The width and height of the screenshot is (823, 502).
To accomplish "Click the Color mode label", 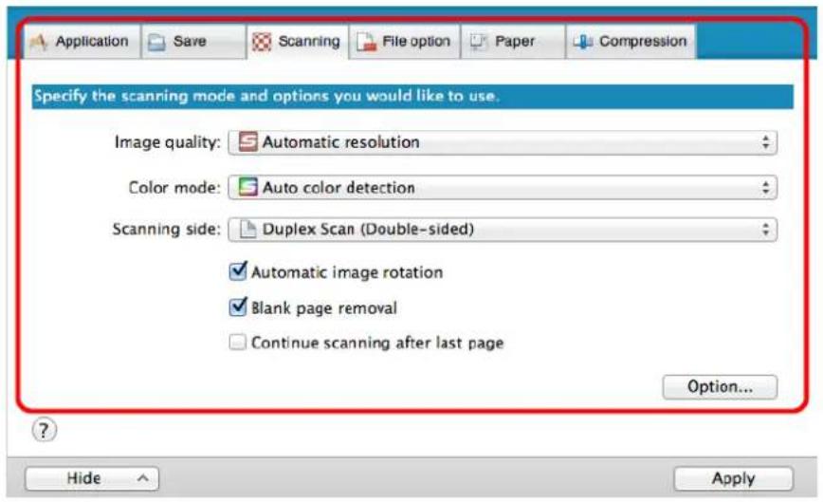I will [174, 188].
